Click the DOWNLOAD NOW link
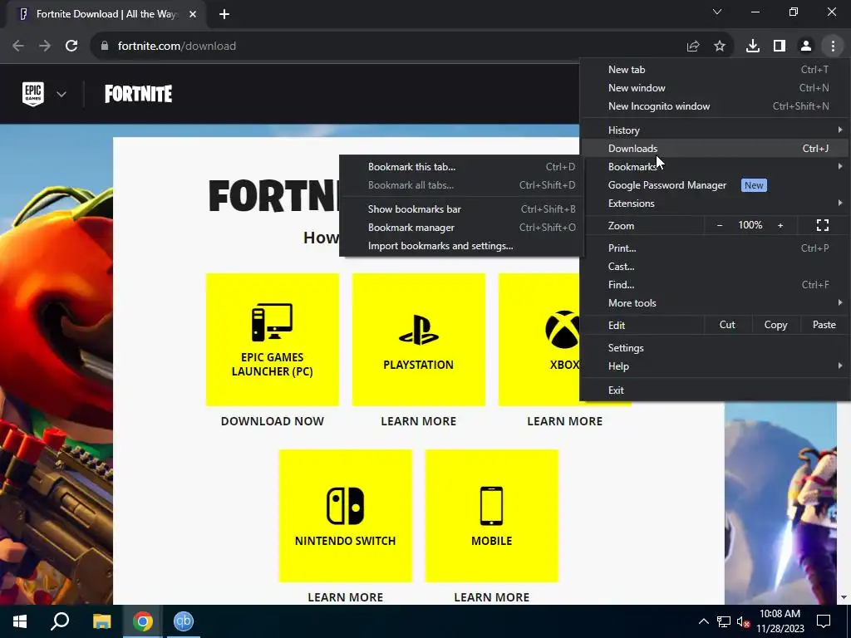This screenshot has width=851, height=638. pyautogui.click(x=273, y=421)
